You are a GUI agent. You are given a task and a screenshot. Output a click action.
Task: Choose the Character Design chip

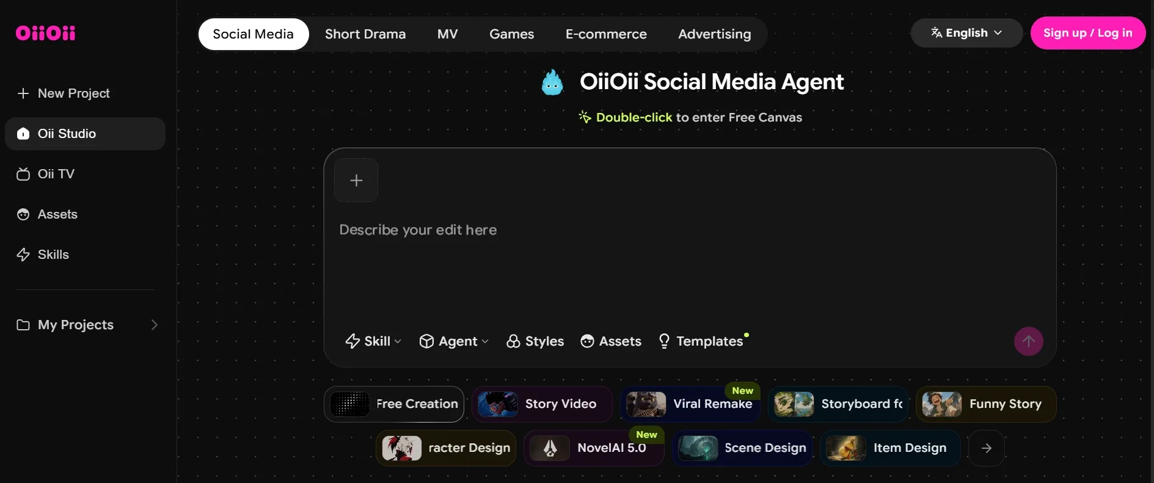[446, 448]
